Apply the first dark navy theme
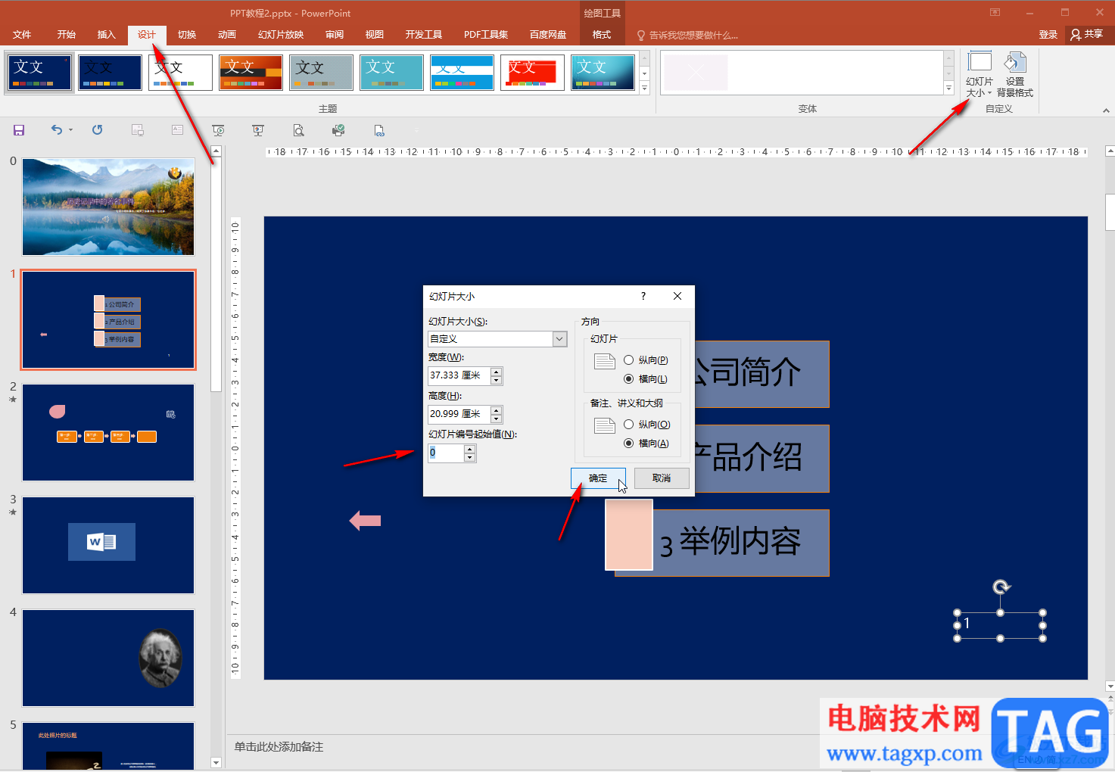This screenshot has height=772, width=1115. (39, 73)
